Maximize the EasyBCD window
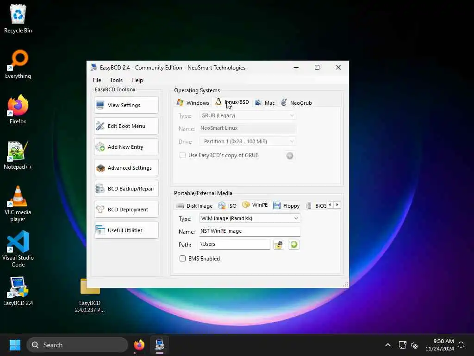The height and width of the screenshot is (356, 474). [317, 67]
